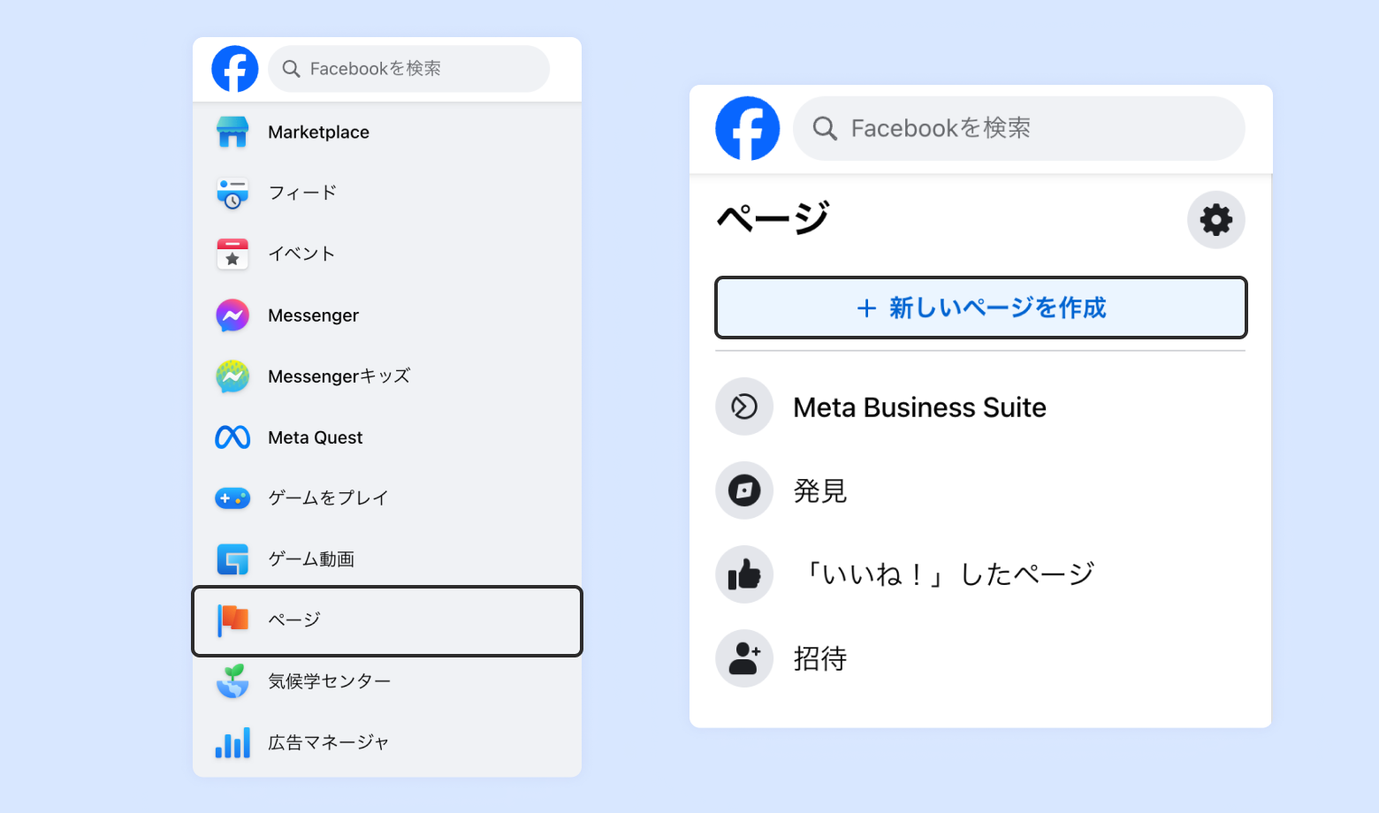This screenshot has width=1379, height=813.
Task: Open Meta Business Suite menu entry
Action: pos(919,407)
